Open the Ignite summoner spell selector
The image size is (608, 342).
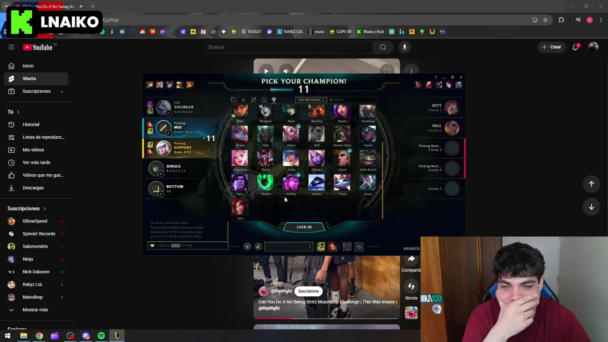point(332,247)
